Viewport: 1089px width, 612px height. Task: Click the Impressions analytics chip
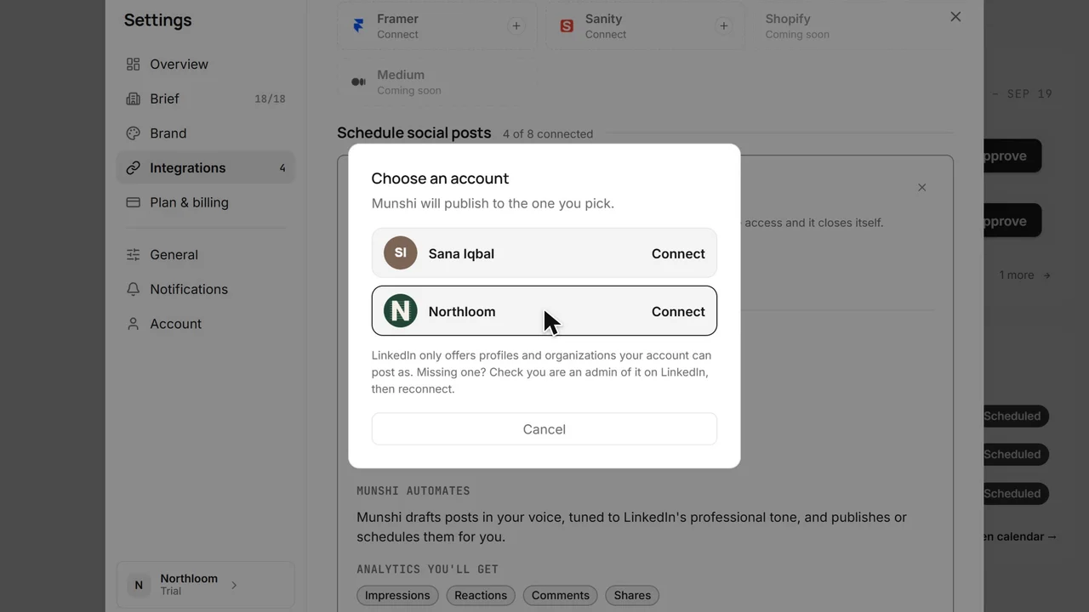tap(397, 596)
